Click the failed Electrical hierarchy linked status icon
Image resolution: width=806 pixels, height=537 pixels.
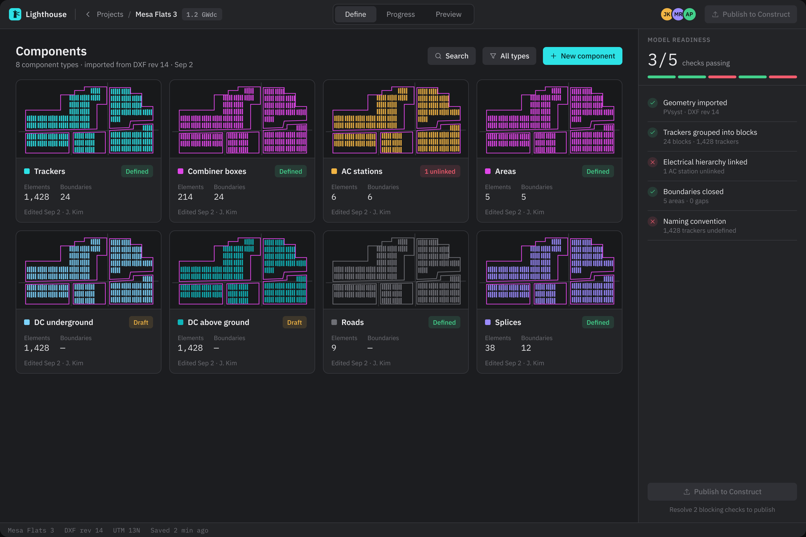click(x=652, y=162)
